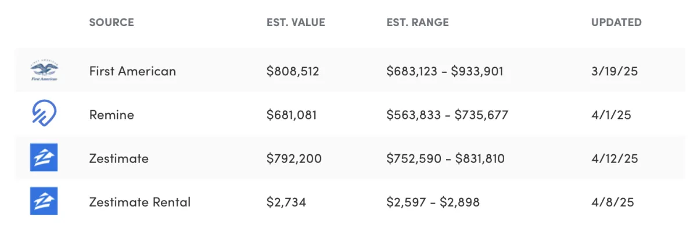Screen dimensions: 697x243
Task: Select the $2,734 rental estimate value
Action: [286, 202]
